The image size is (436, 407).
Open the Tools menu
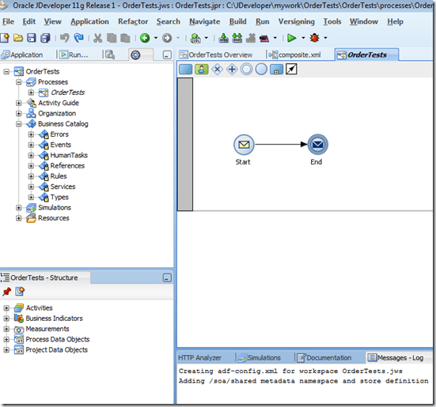[x=332, y=21]
